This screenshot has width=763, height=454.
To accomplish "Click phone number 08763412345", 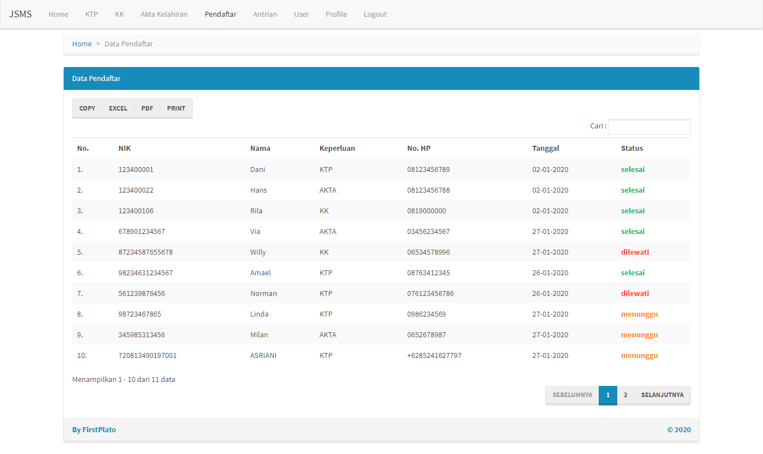I will click(x=428, y=273).
